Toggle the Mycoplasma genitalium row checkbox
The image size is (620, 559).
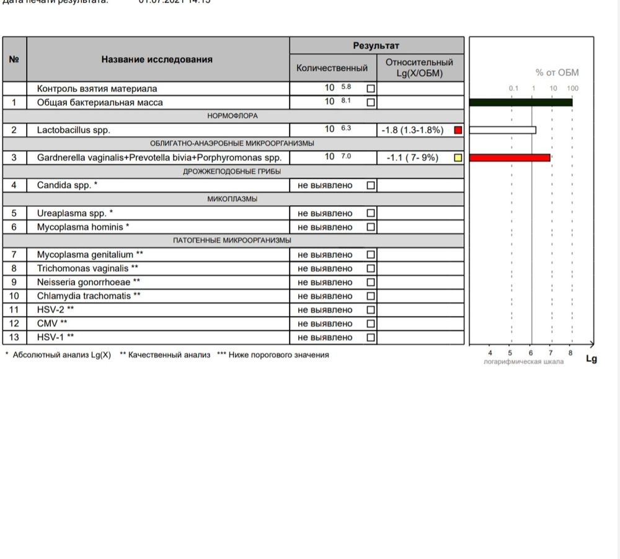click(x=371, y=255)
